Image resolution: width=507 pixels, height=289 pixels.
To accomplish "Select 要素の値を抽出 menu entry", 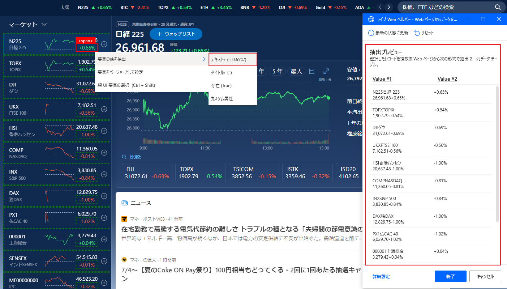I will coord(152,59).
